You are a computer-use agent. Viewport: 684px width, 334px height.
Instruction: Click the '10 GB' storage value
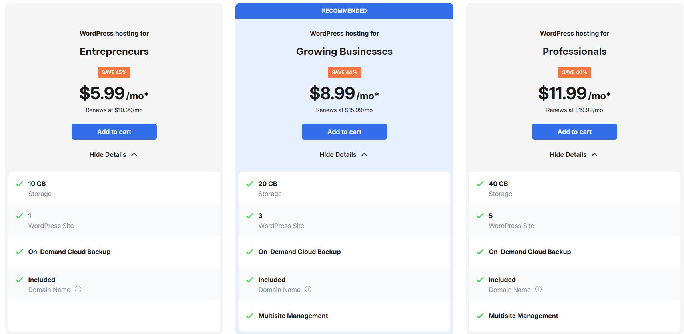coord(37,184)
